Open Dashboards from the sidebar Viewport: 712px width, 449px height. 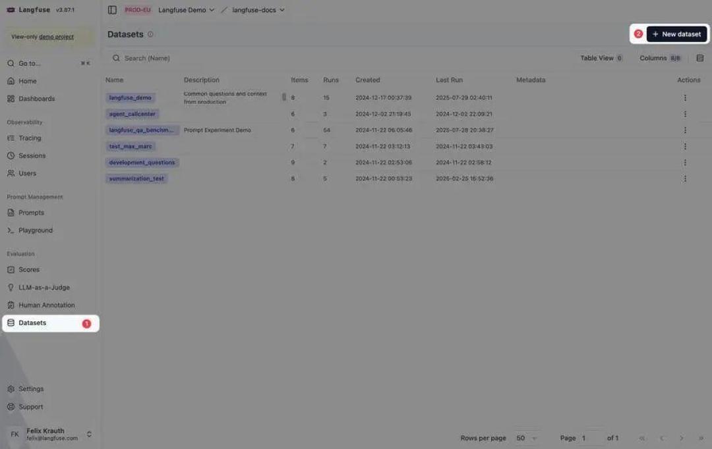pyautogui.click(x=49, y=99)
